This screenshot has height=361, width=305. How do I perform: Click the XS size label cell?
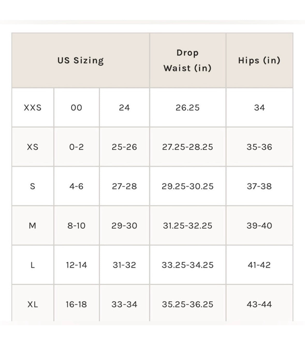click(x=33, y=147)
